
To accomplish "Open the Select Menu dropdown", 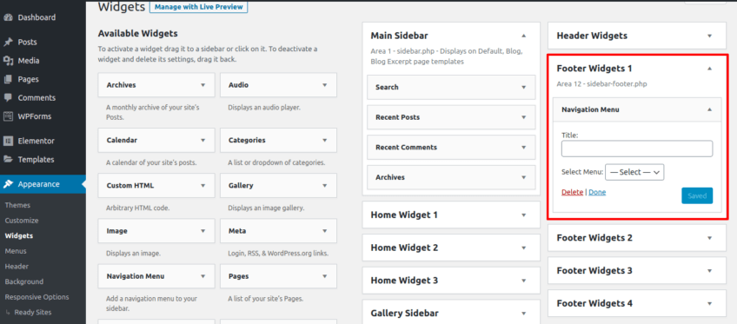I will [634, 172].
